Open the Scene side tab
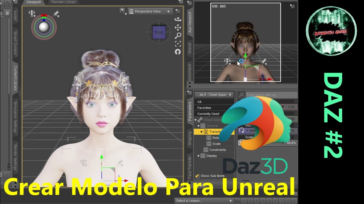This screenshot has width=364, height=204. [190, 48]
